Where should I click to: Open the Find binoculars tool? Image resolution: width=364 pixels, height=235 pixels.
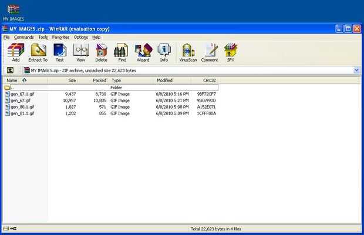pyautogui.click(x=122, y=52)
